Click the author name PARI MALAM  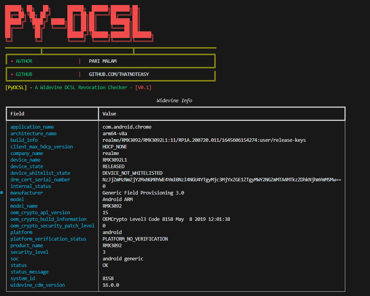pyautogui.click(x=103, y=61)
